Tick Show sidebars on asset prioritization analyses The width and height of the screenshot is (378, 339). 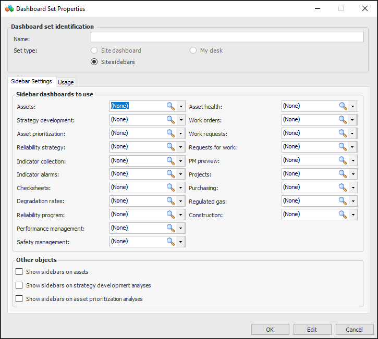(19, 299)
